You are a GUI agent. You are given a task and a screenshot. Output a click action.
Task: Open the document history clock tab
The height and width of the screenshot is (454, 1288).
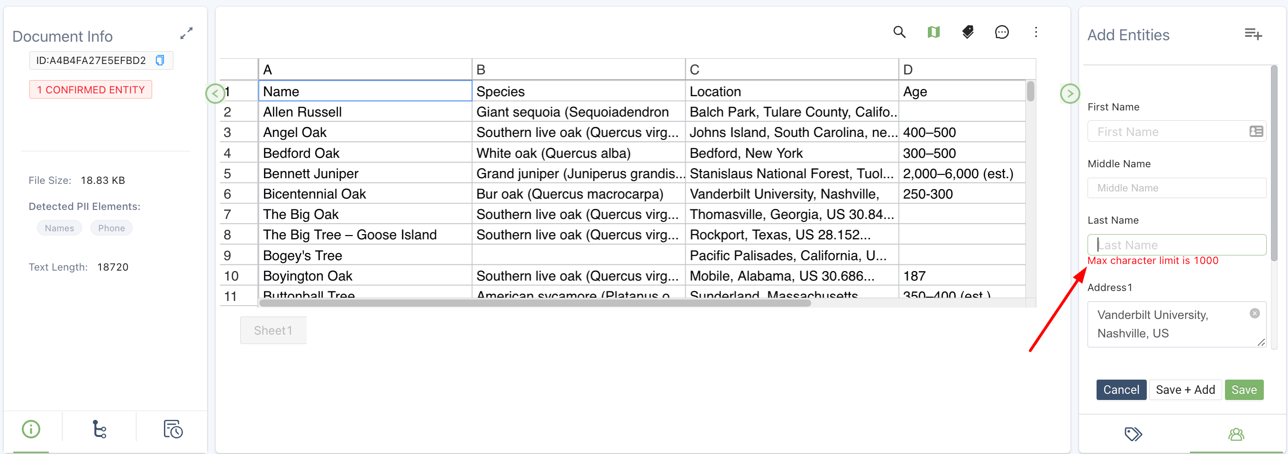pyautogui.click(x=173, y=429)
